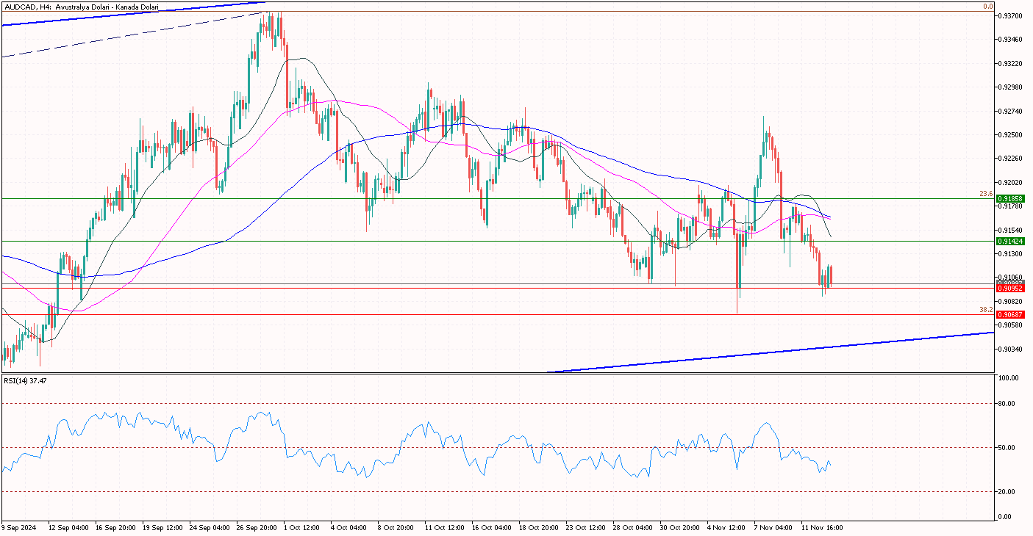Click the 16 Oct 04:00 date label
1033x536 pixels.
point(492,527)
